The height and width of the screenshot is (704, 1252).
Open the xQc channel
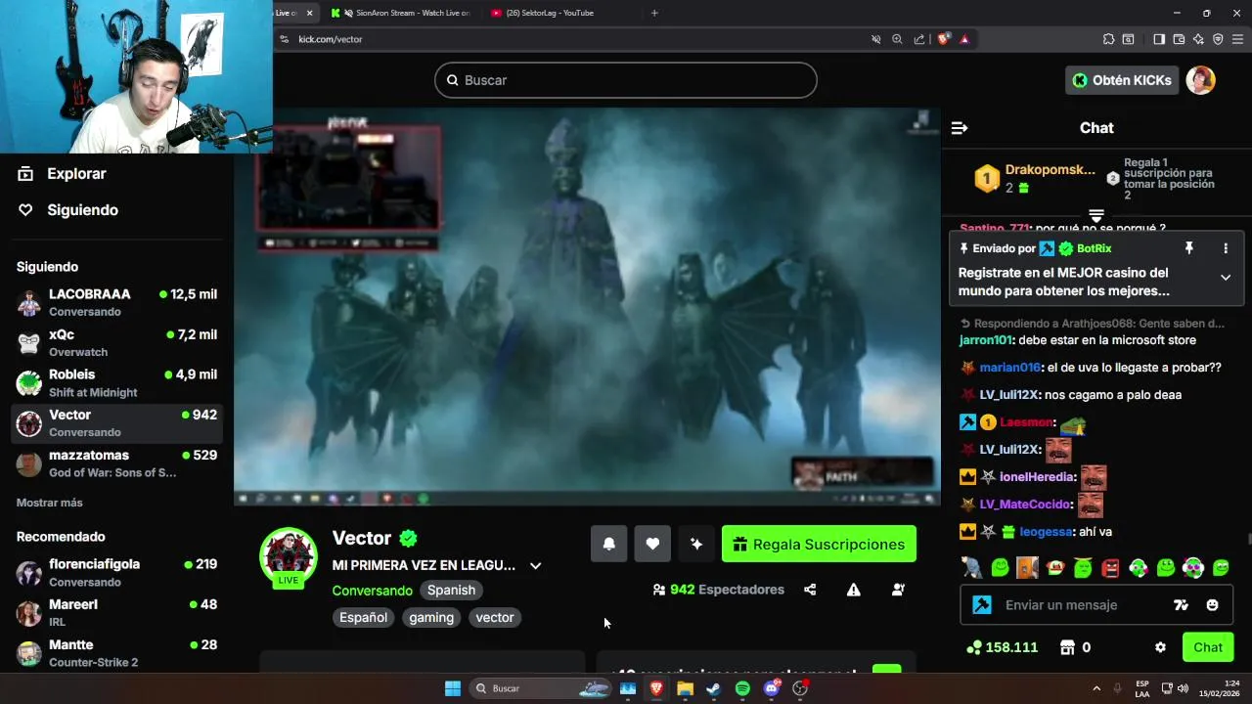(117, 342)
